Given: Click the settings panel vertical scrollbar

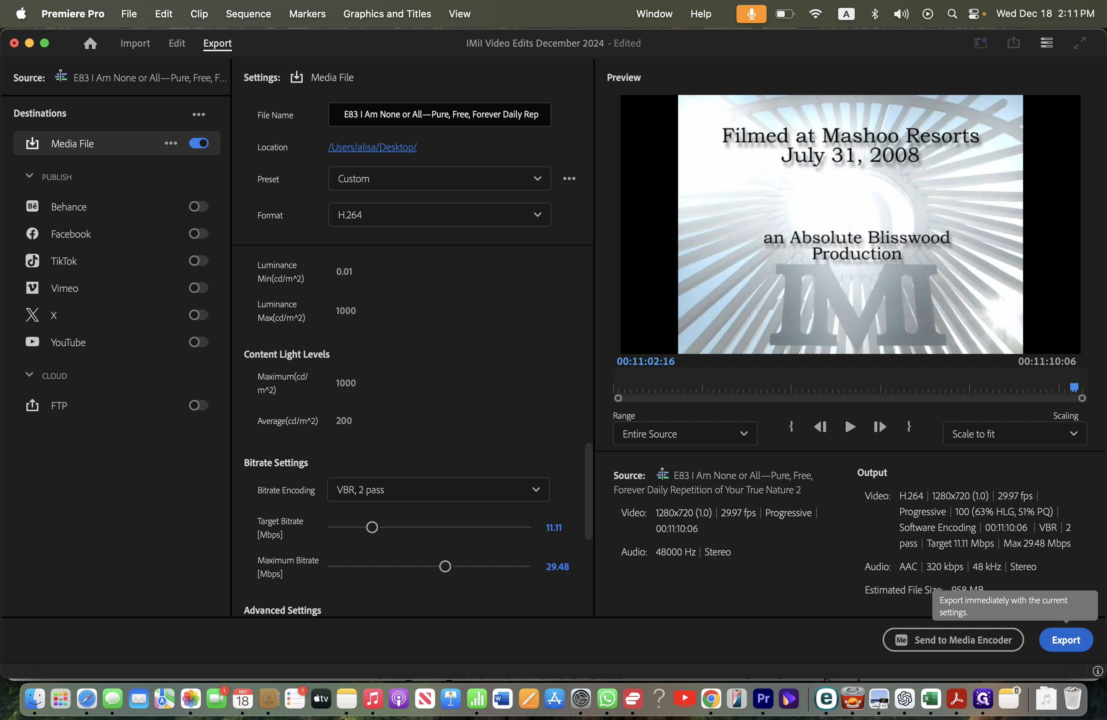Looking at the screenshot, I should (x=589, y=491).
